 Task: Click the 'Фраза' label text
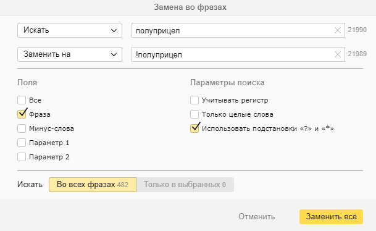click(x=40, y=114)
